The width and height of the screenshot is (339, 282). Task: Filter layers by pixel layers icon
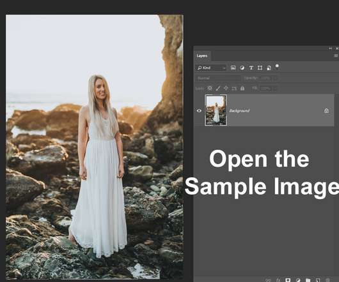point(233,68)
